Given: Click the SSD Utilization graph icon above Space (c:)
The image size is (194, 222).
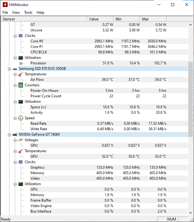Looking at the screenshot, I should [x=21, y=102].
